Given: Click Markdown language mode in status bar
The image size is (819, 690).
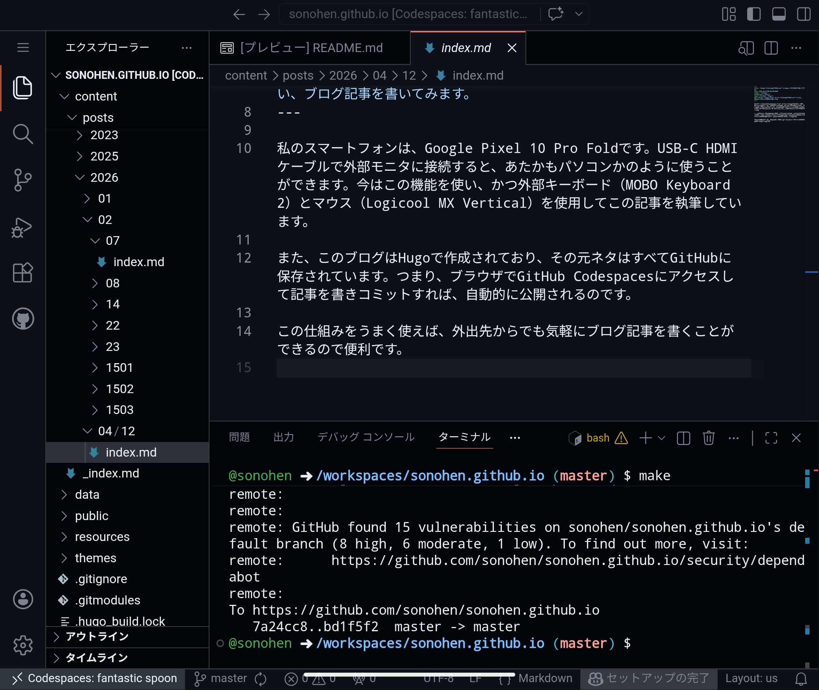Looking at the screenshot, I should (x=545, y=678).
